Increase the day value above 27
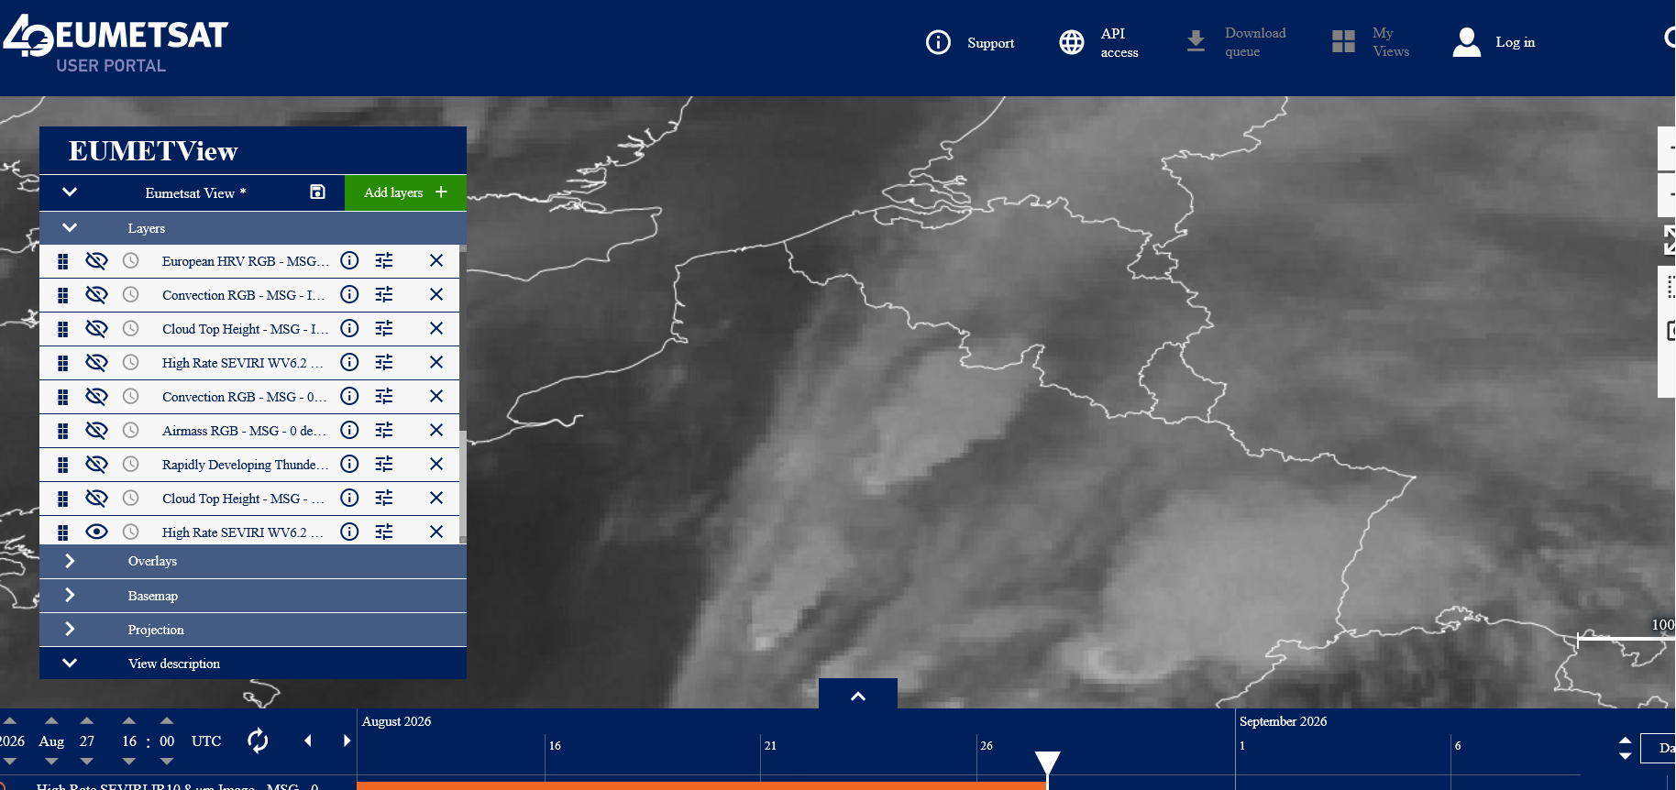This screenshot has width=1676, height=790. (87, 720)
